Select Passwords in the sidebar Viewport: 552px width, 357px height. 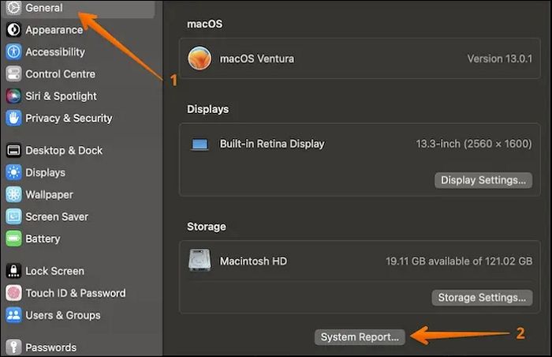click(50, 347)
